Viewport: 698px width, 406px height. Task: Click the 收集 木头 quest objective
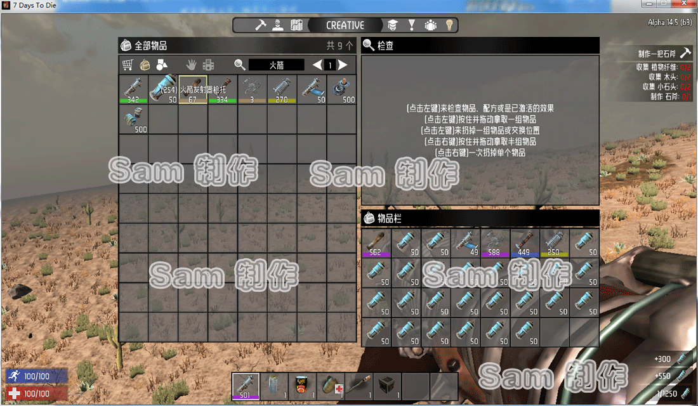point(669,77)
